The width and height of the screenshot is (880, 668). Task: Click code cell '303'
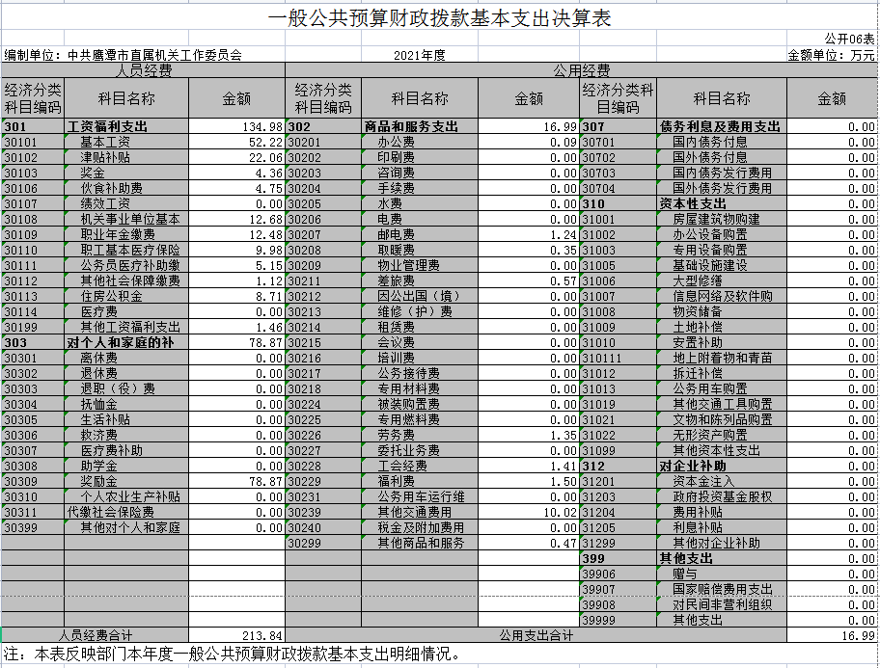33,342
